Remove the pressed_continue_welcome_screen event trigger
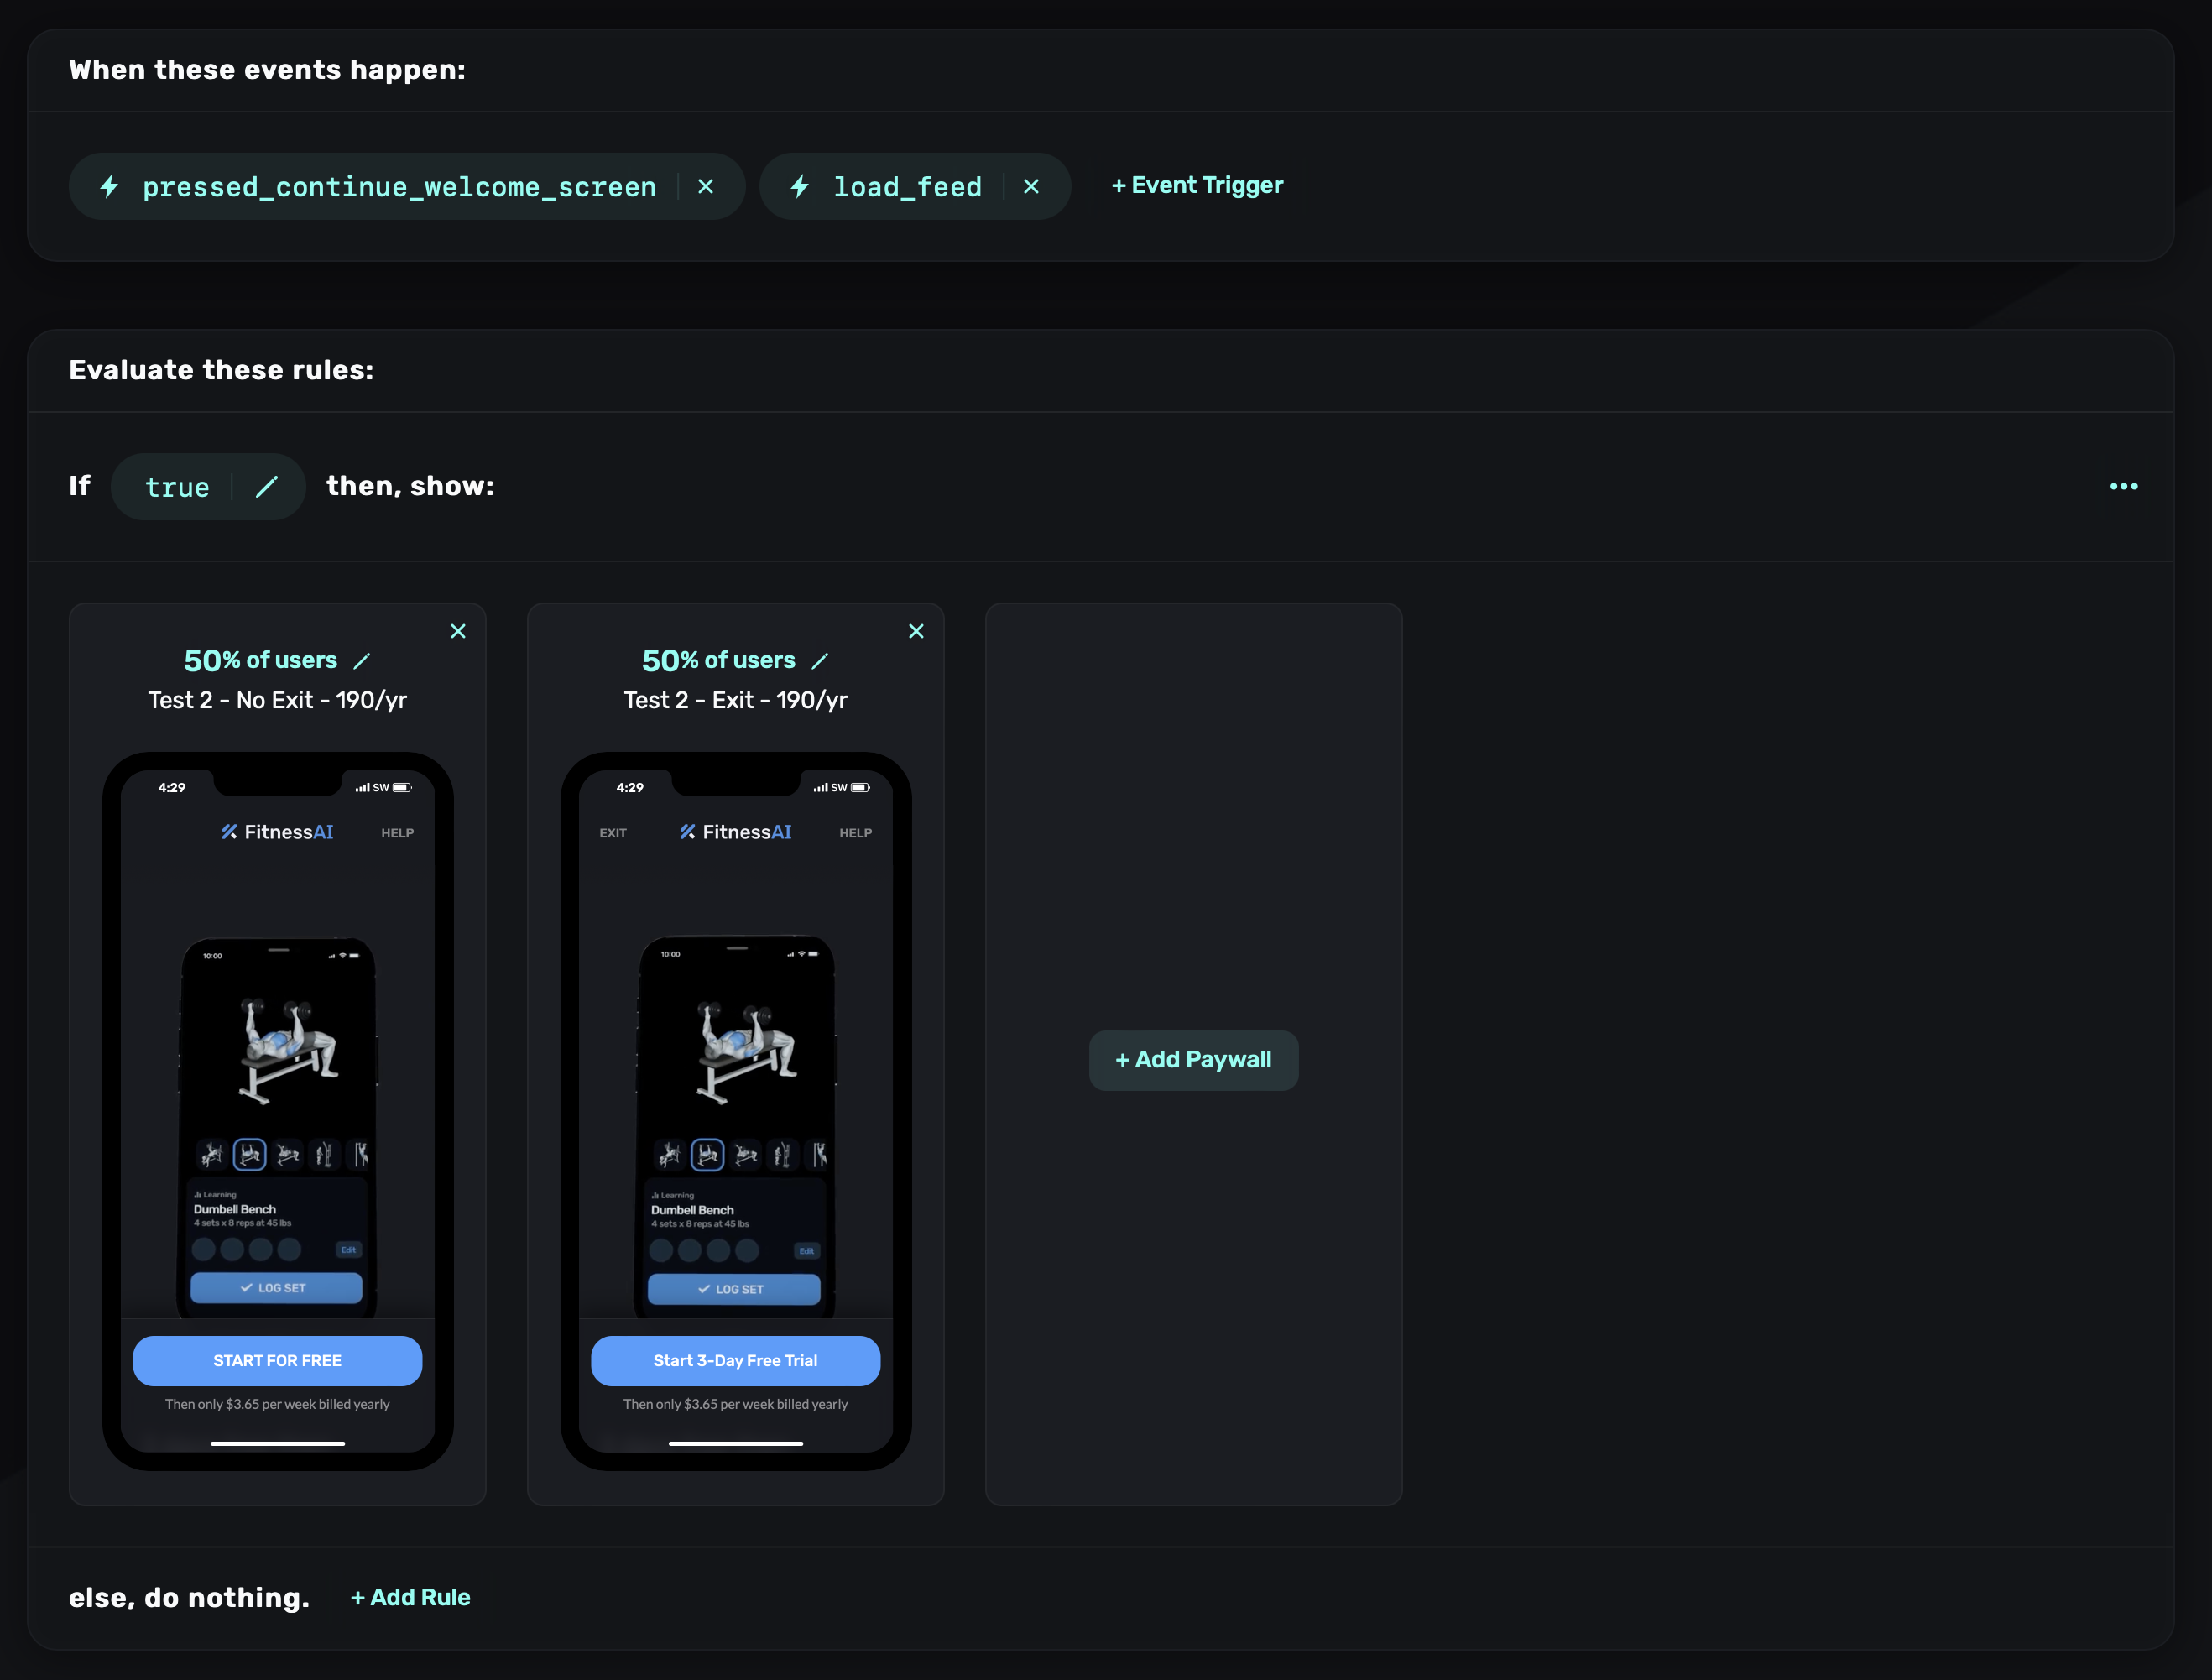Image resolution: width=2212 pixels, height=1680 pixels. point(705,187)
